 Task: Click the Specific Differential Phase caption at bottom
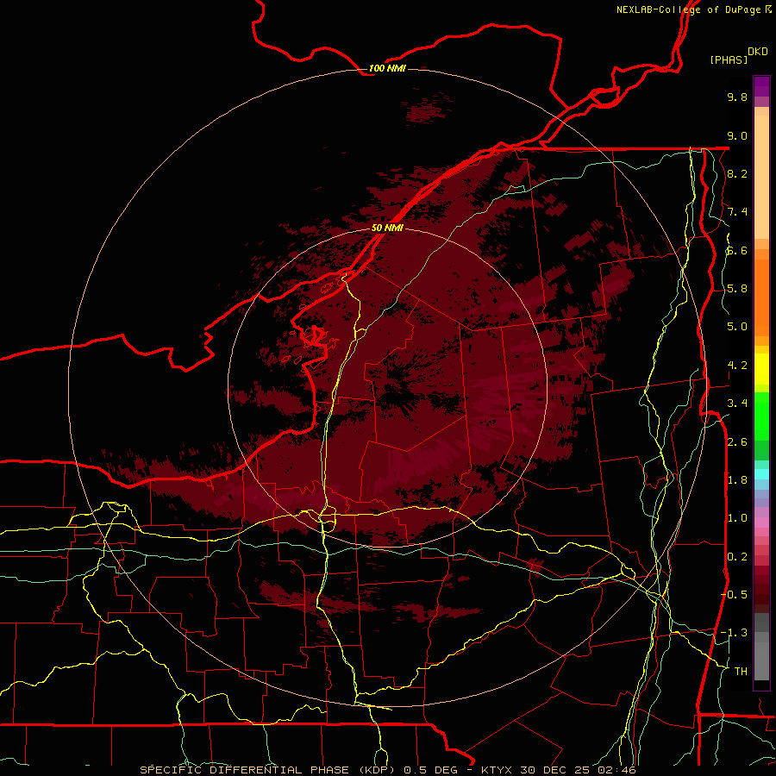[x=387, y=770]
